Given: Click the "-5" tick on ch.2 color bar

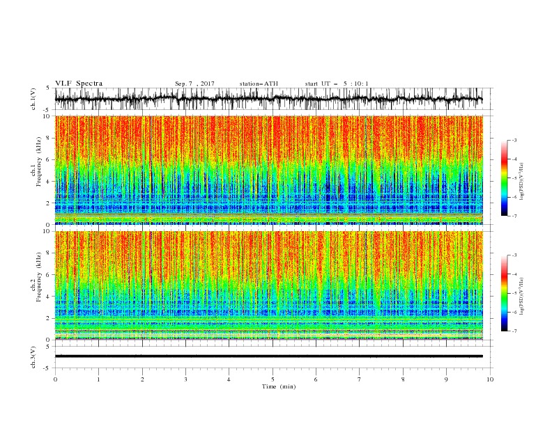Looking at the screenshot, I should coord(514,293).
